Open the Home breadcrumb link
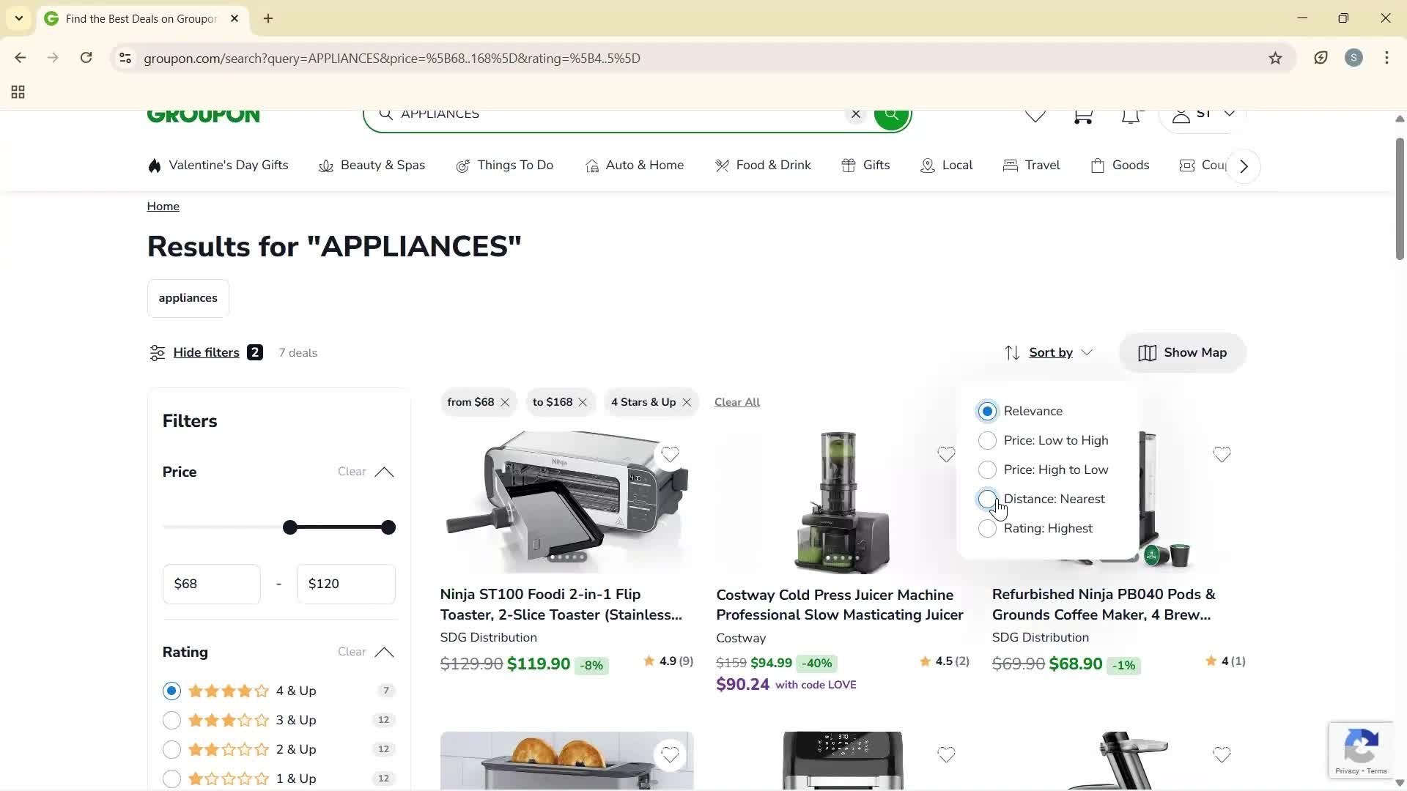1407x791 pixels. click(x=163, y=206)
